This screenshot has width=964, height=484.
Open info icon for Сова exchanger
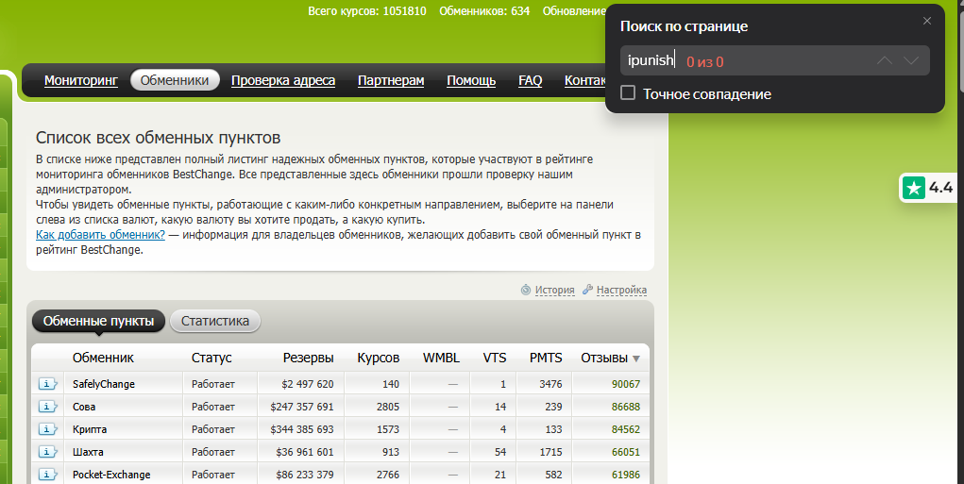47,407
